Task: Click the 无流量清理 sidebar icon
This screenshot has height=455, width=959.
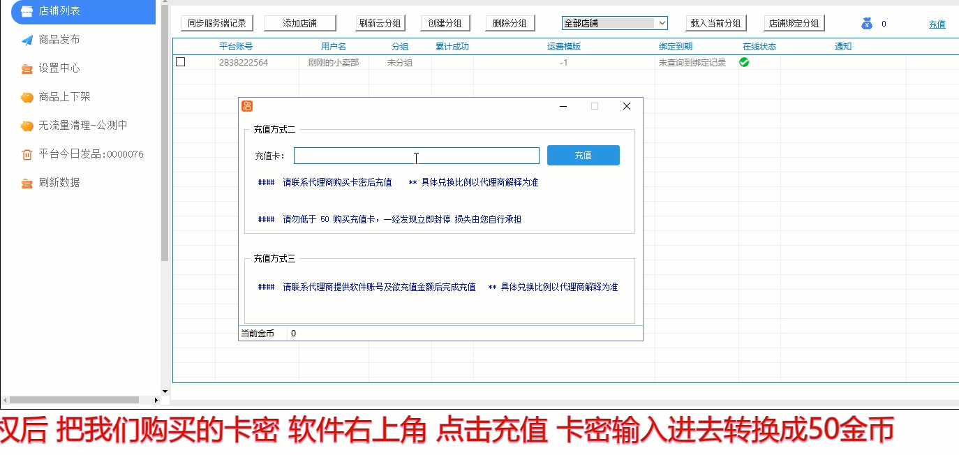Action: [x=27, y=126]
